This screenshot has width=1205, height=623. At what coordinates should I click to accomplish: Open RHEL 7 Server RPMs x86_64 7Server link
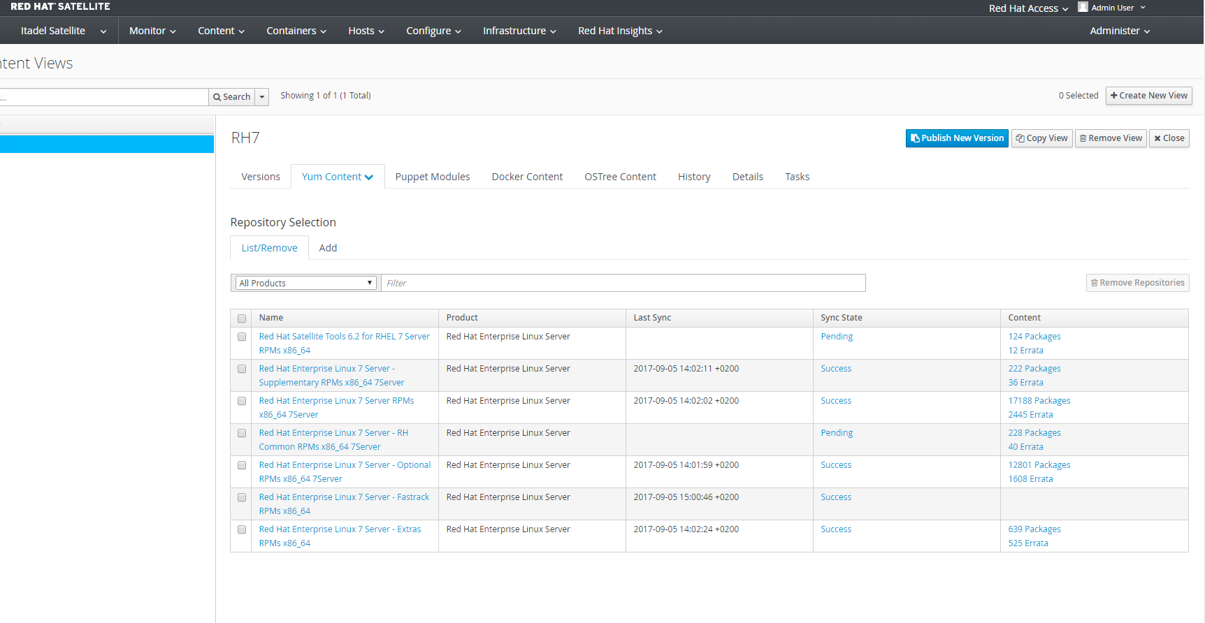336,408
